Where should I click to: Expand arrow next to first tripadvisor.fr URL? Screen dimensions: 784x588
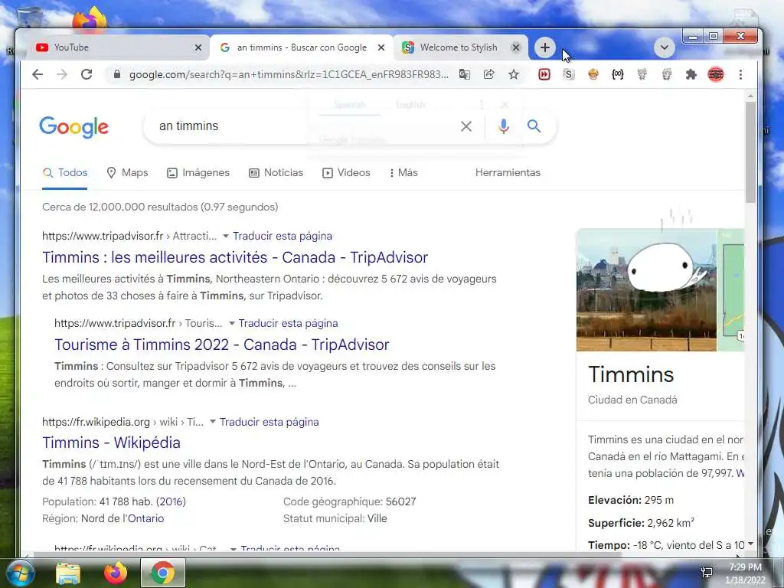click(226, 236)
